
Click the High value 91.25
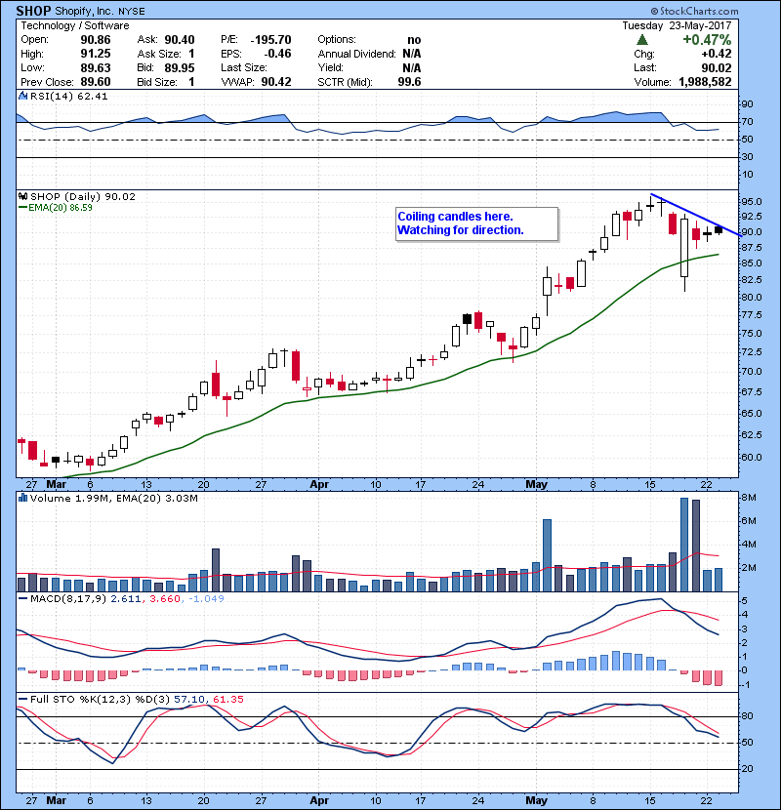[x=96, y=54]
